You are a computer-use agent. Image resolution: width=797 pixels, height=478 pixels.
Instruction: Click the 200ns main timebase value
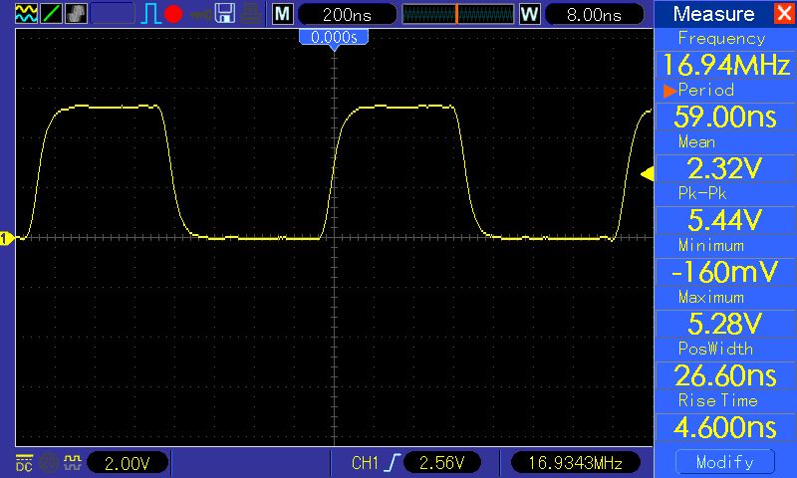347,15
